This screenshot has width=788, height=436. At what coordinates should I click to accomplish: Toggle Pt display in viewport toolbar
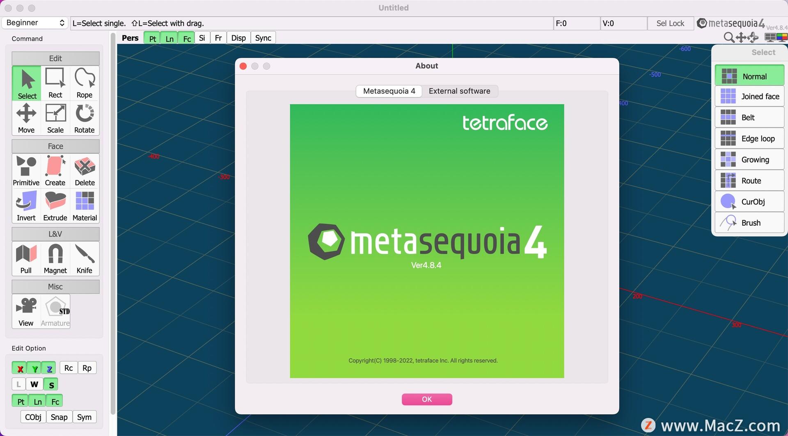(152, 38)
